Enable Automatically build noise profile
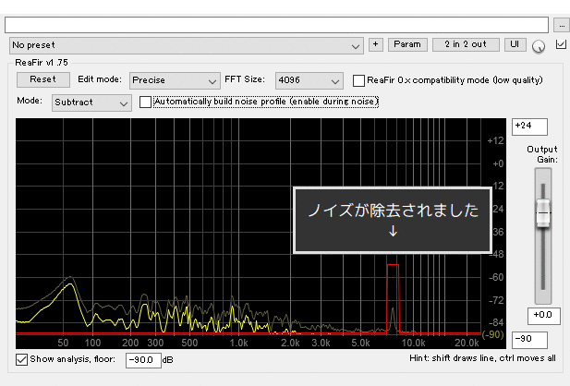This screenshot has width=570, height=386. (145, 102)
